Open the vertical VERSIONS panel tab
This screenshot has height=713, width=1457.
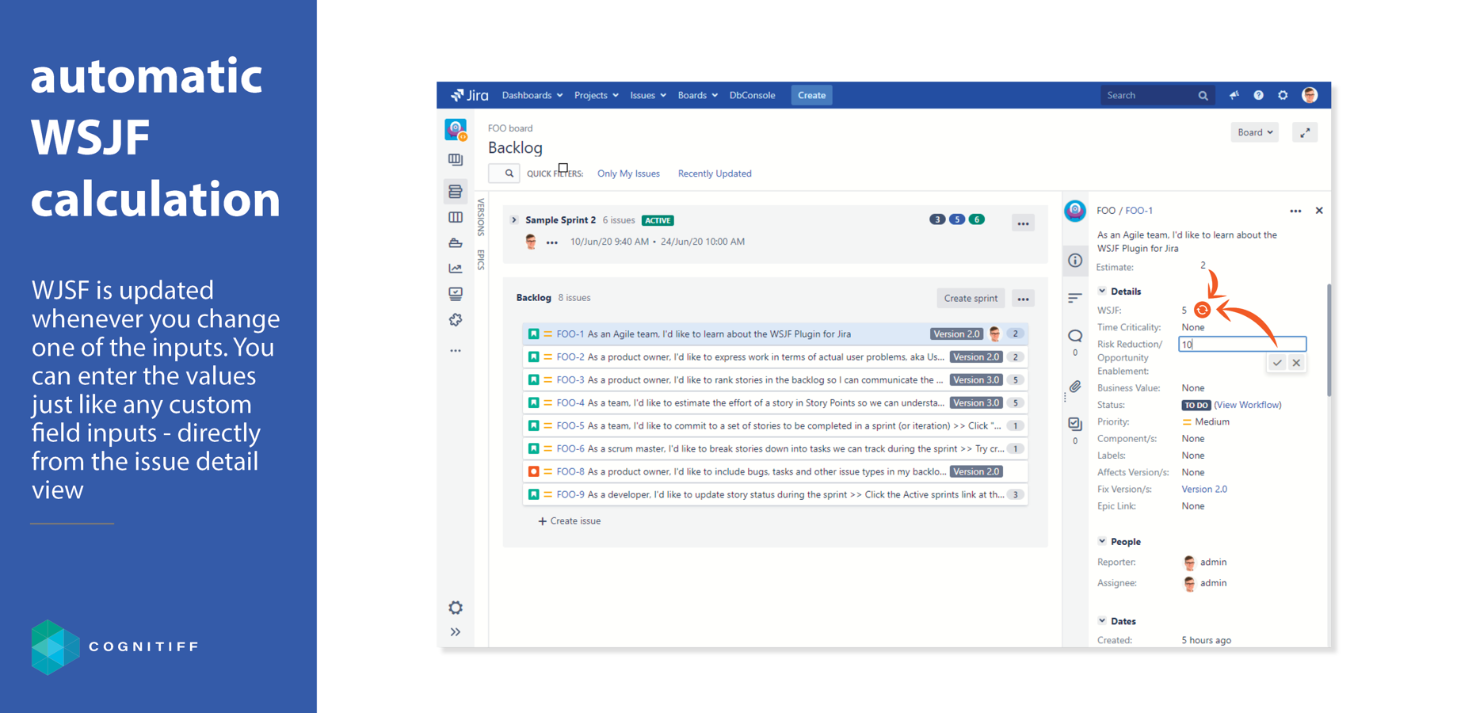point(481,217)
